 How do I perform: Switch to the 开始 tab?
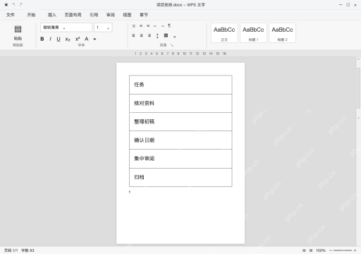pyautogui.click(x=31, y=15)
